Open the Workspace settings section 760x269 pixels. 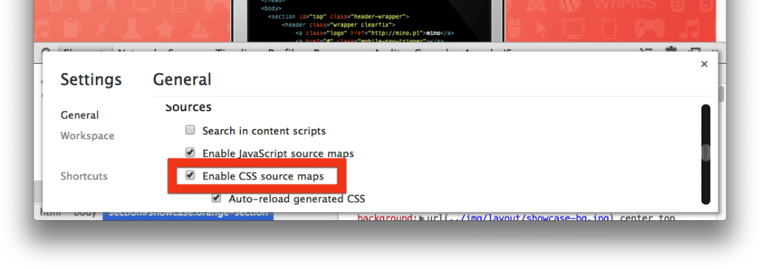coord(88,136)
